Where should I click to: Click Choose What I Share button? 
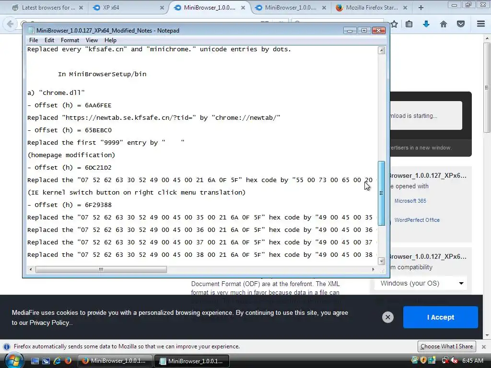click(x=446, y=346)
